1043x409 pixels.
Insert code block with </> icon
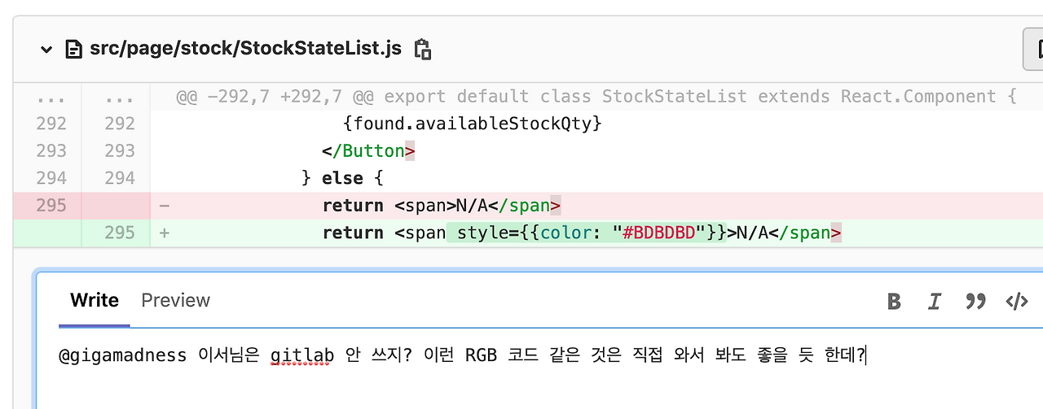(x=1017, y=302)
